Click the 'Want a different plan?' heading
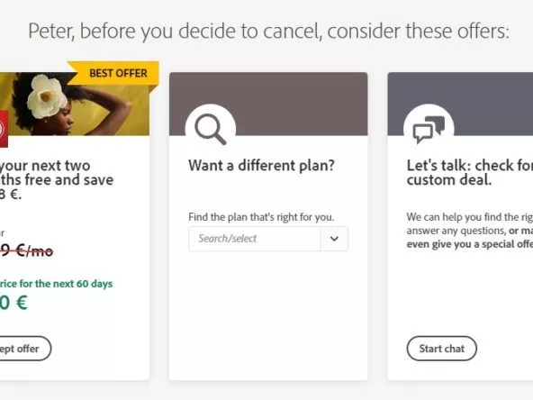Image resolution: width=533 pixels, height=400 pixels. (x=261, y=166)
